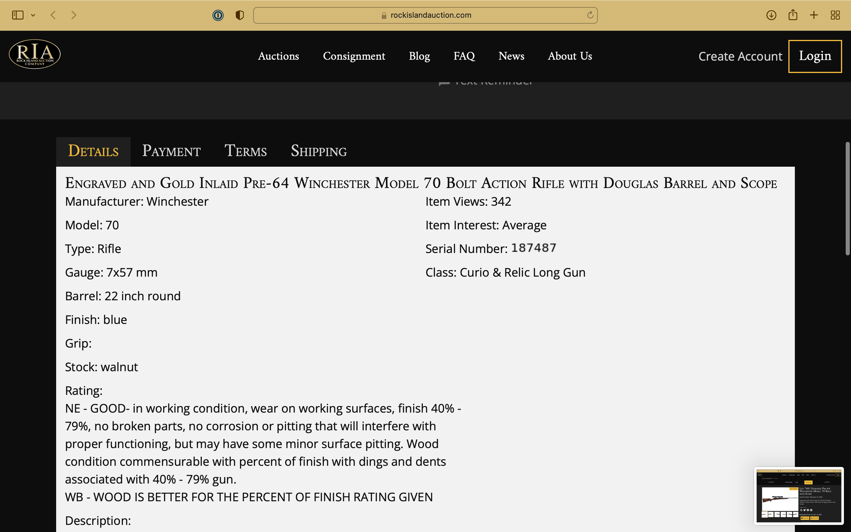Click the 'Stock: walnut' text

tap(101, 367)
